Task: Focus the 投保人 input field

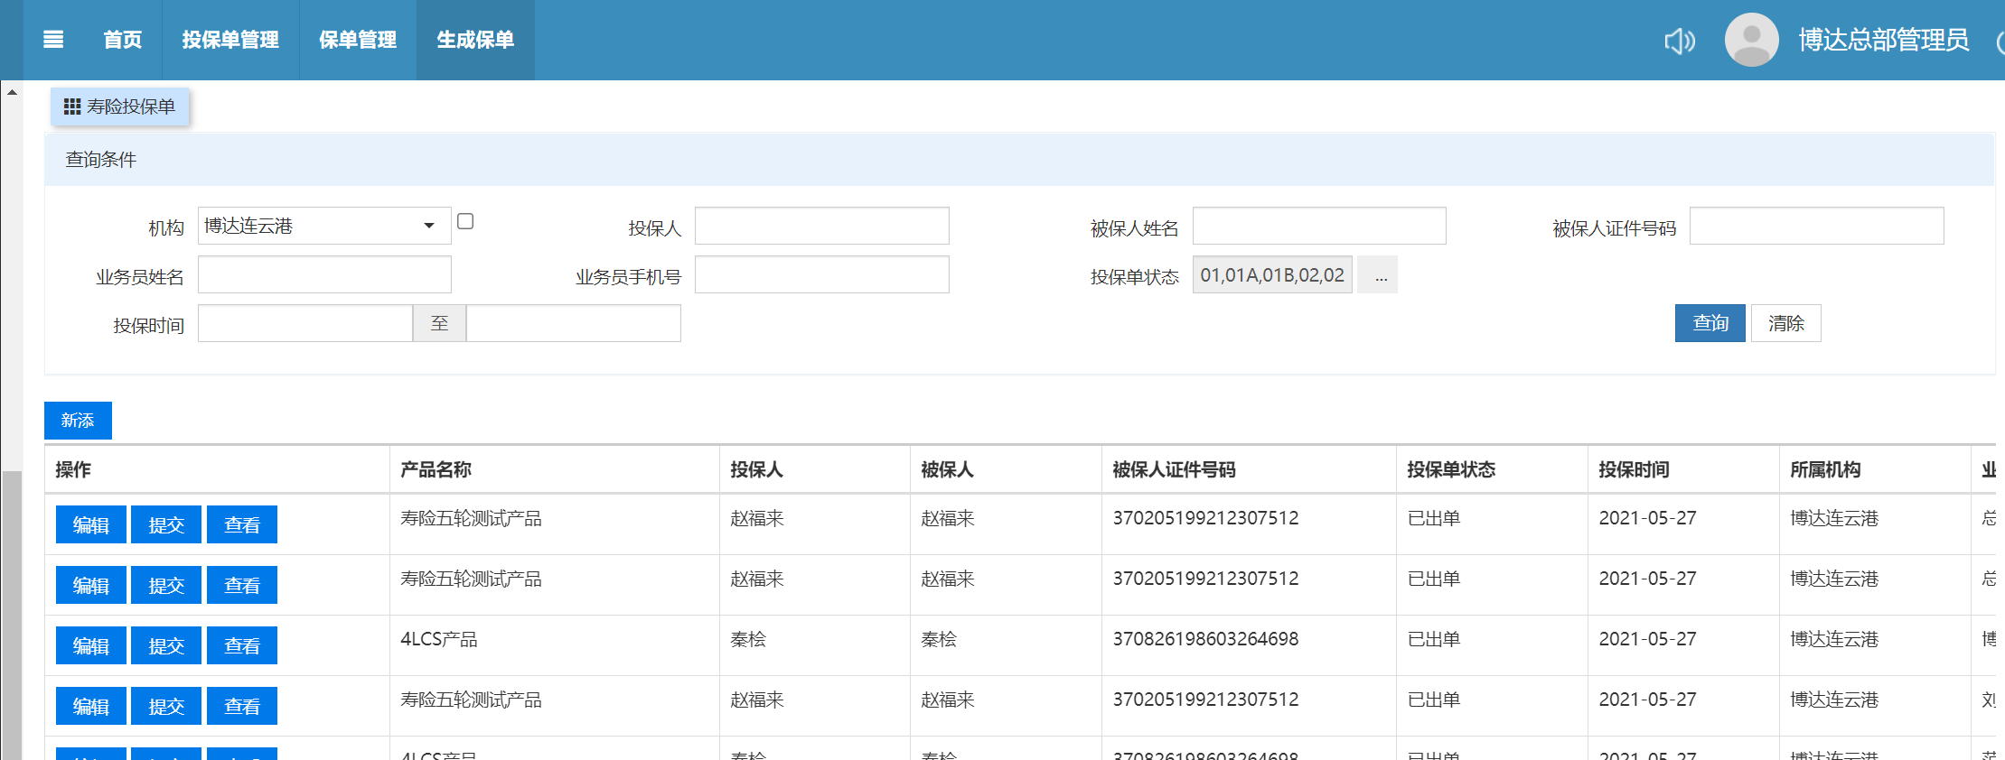Action: coord(821,226)
